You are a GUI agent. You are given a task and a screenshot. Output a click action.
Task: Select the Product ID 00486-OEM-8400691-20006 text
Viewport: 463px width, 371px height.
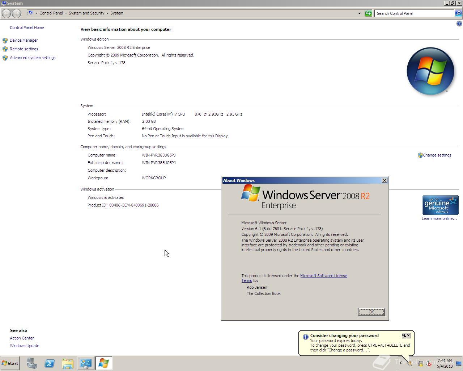[134, 205]
